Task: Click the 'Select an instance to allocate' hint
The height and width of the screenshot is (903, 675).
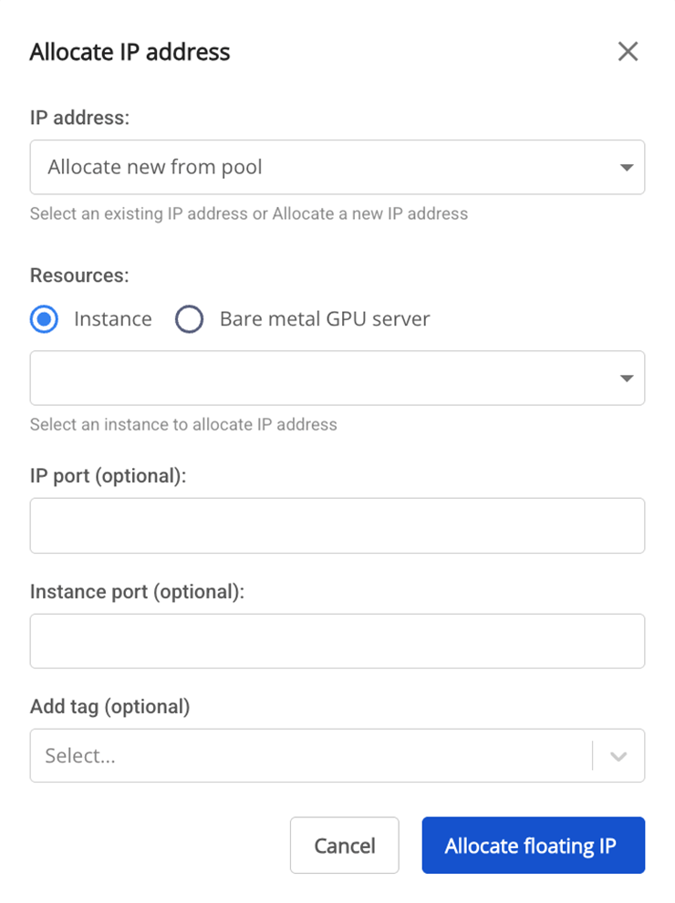Action: 183,424
